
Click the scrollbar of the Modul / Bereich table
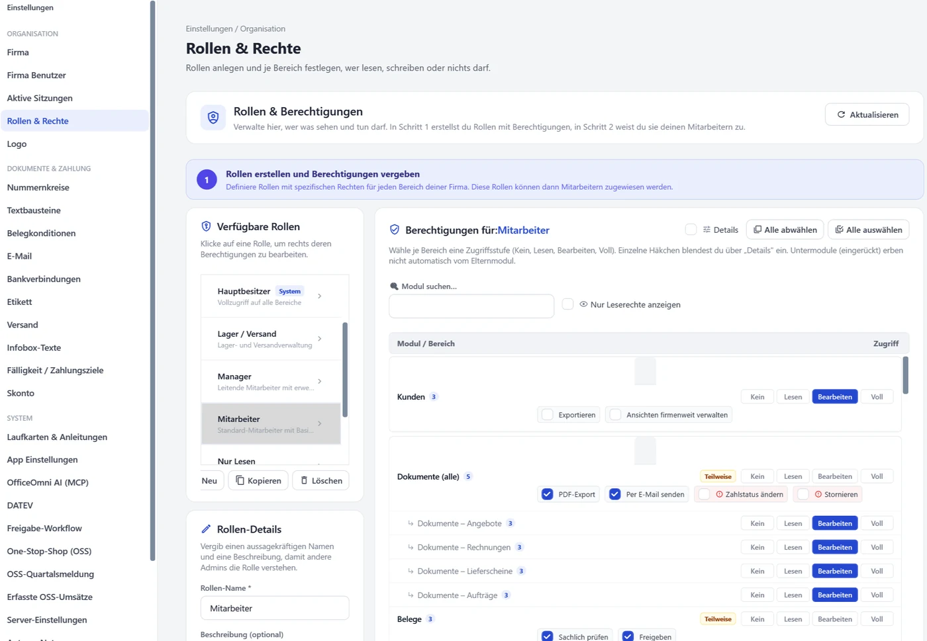(905, 375)
